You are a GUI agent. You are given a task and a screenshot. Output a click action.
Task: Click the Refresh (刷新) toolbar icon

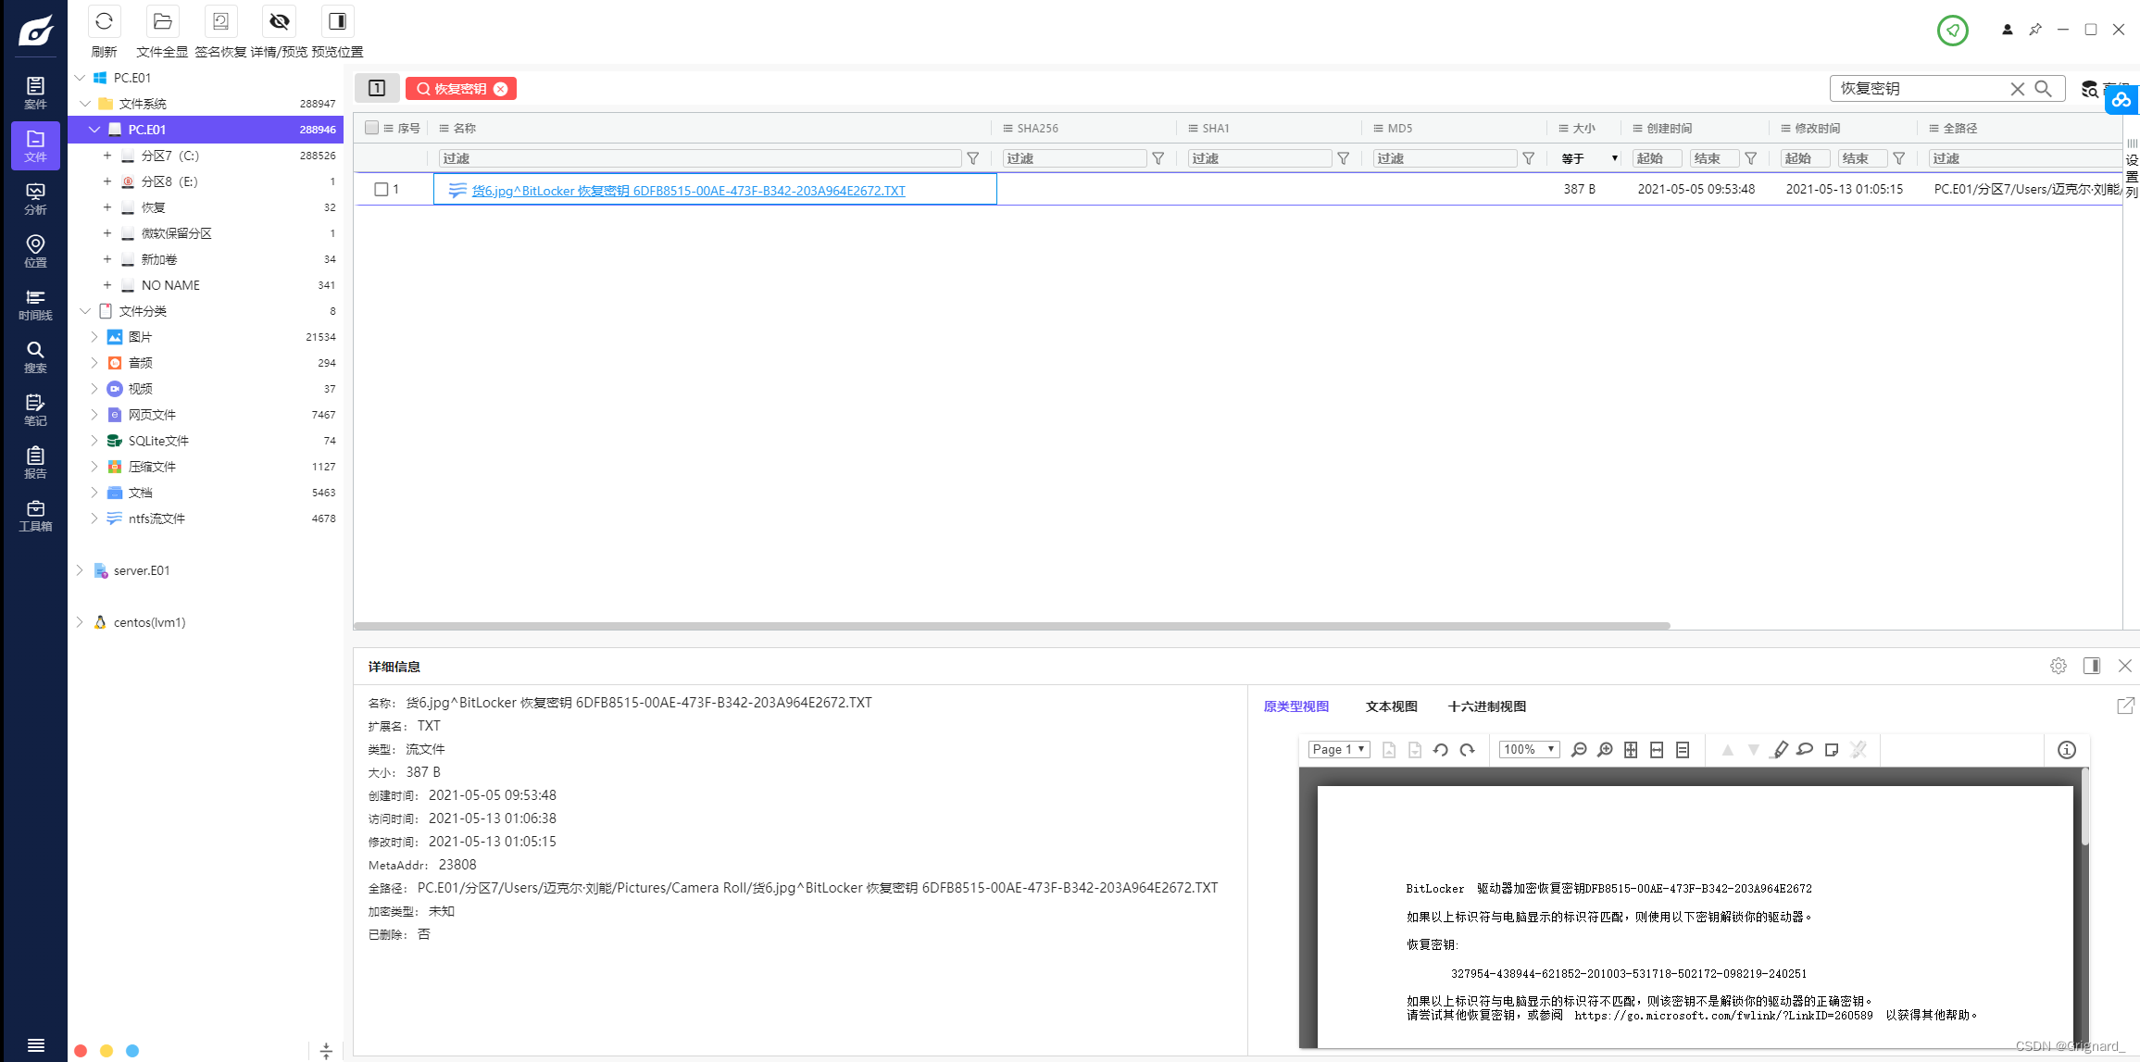coord(104,21)
